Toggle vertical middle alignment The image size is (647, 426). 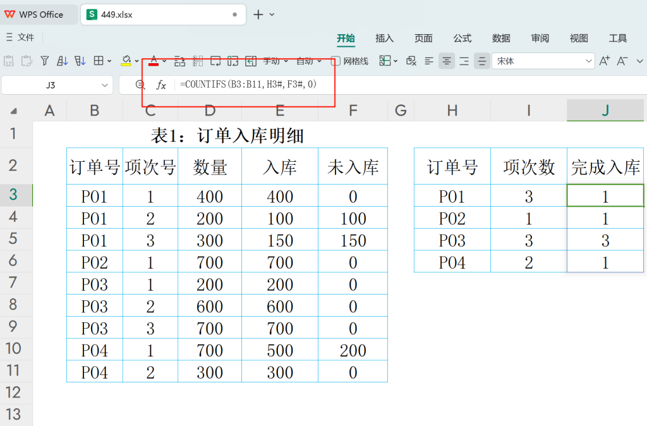(x=481, y=61)
